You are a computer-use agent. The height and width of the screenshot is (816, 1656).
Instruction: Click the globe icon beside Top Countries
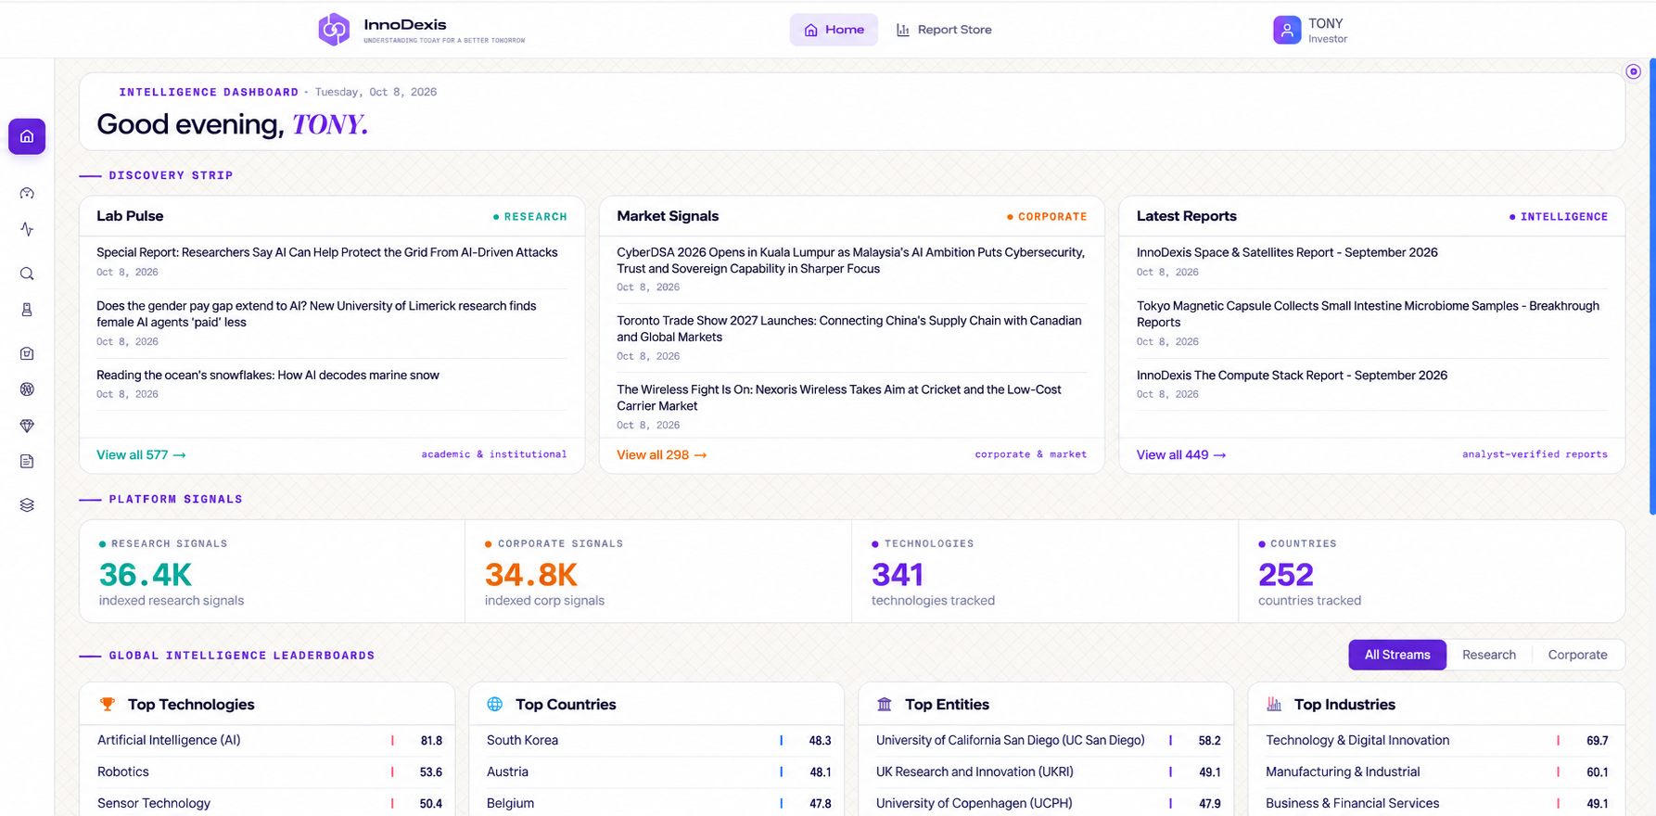pos(495,705)
